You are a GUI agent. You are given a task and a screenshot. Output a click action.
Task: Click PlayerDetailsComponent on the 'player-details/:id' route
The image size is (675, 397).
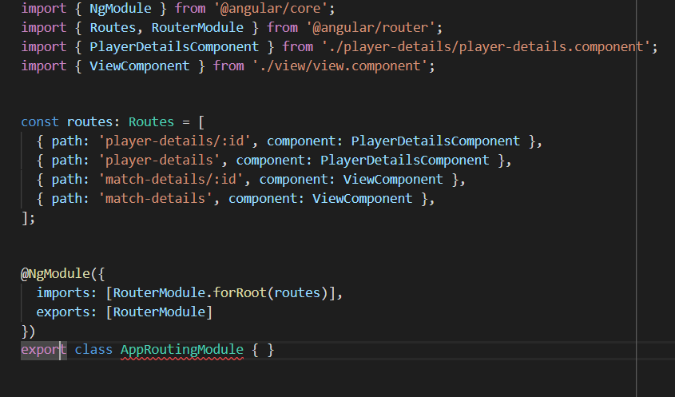click(435, 141)
